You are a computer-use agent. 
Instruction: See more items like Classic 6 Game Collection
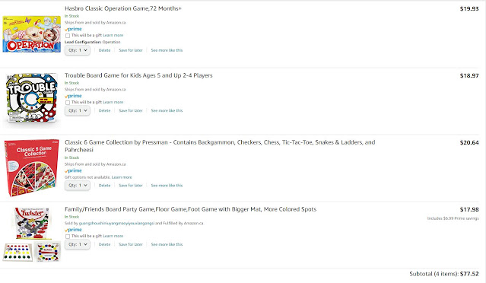167,186
